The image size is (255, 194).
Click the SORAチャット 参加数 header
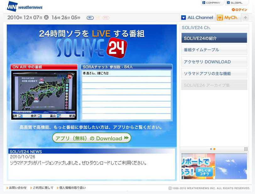(x=126, y=67)
